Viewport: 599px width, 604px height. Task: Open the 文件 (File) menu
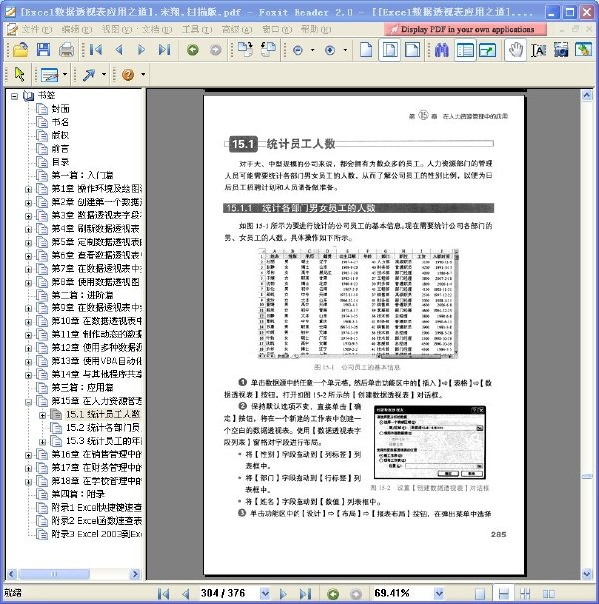36,29
